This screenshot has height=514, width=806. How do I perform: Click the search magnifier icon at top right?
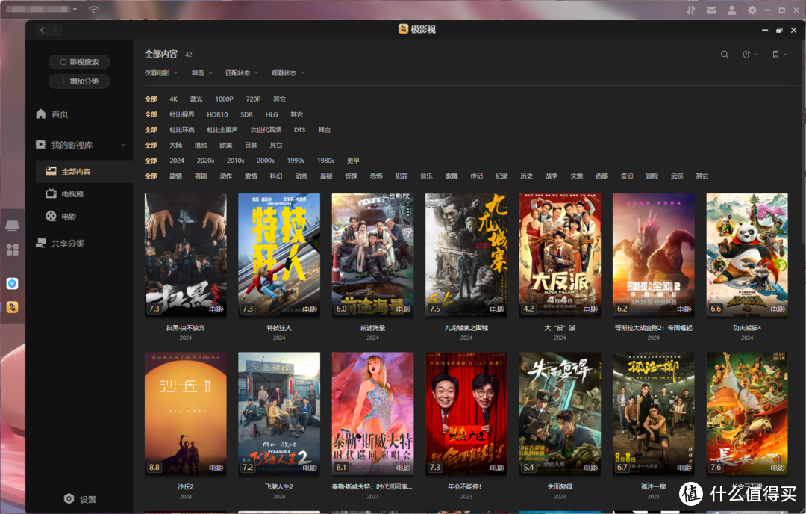click(724, 55)
